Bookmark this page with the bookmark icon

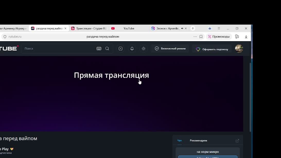point(201,37)
